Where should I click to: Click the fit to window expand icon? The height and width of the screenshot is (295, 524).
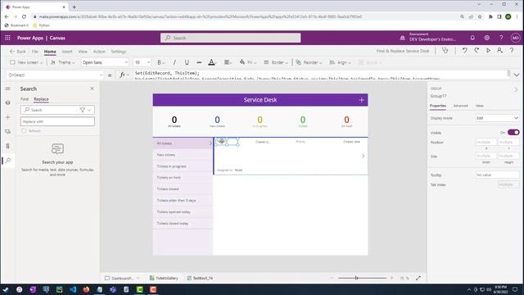418,278
